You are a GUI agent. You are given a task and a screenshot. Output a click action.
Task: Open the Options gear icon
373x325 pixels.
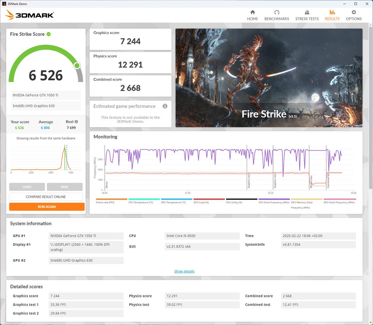point(354,12)
